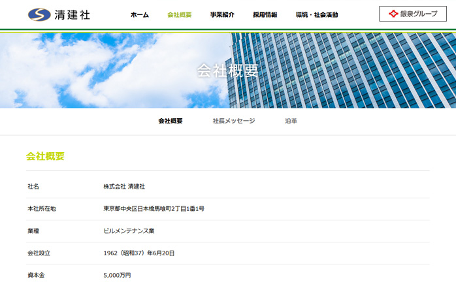Click the green 会社概要 section heading
456x286 pixels.
[45, 156]
